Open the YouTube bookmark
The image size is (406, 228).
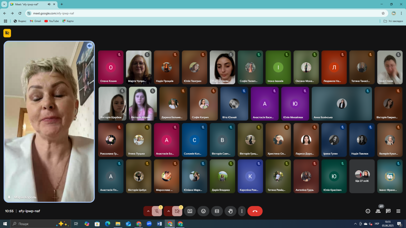tap(52, 21)
